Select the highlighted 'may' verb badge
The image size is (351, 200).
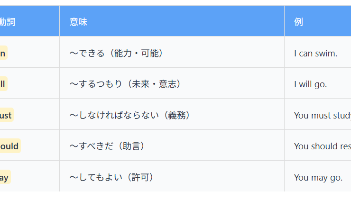tap(4, 177)
